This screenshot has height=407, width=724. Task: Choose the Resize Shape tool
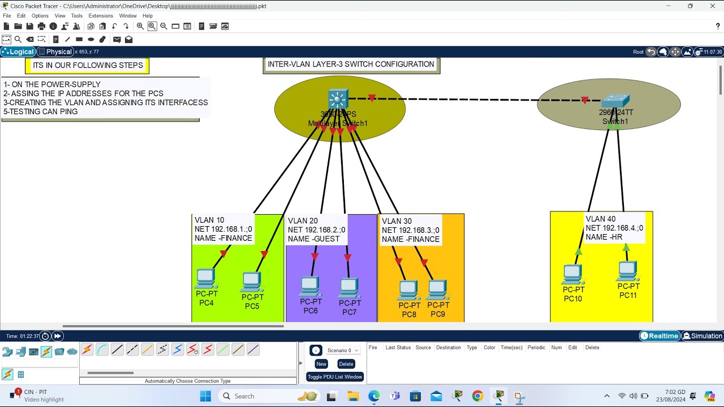pyautogui.click(x=42, y=40)
